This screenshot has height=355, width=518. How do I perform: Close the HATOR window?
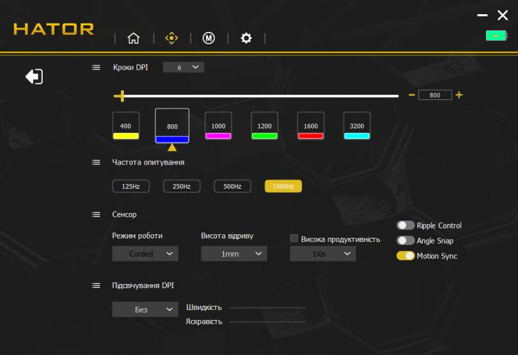(503, 15)
